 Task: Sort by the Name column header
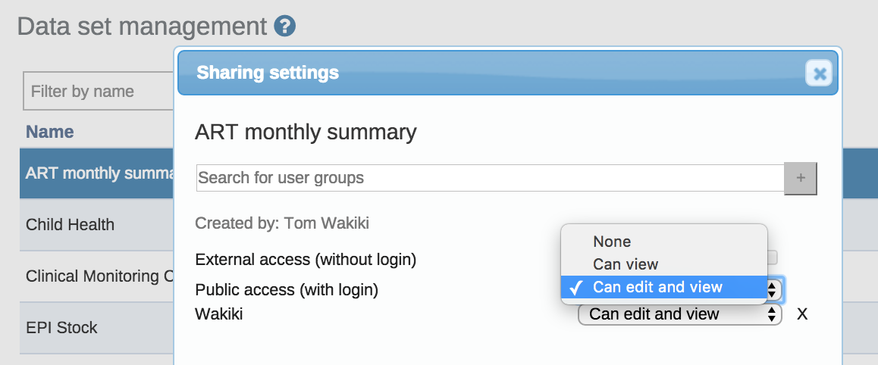click(50, 132)
